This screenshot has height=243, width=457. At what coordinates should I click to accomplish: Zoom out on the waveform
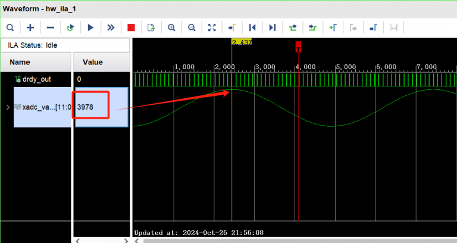click(192, 27)
